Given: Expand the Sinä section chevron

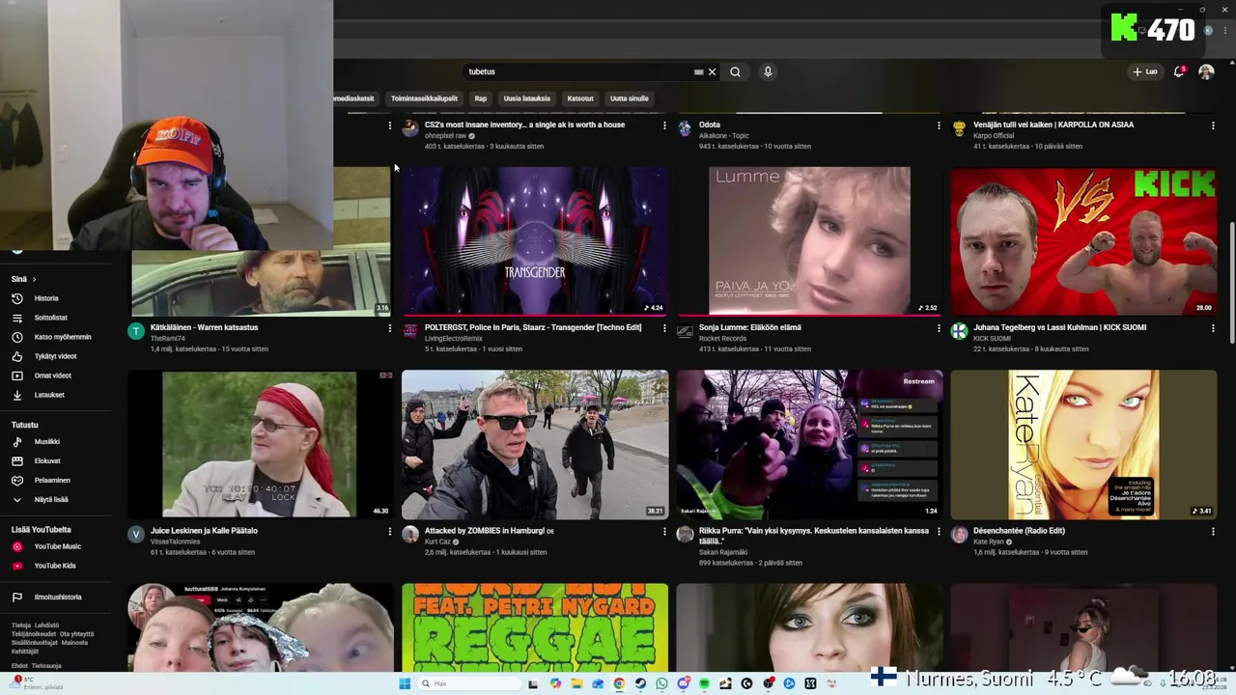Looking at the screenshot, I should pos(33,279).
